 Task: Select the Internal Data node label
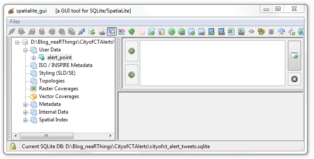[x=53, y=112]
